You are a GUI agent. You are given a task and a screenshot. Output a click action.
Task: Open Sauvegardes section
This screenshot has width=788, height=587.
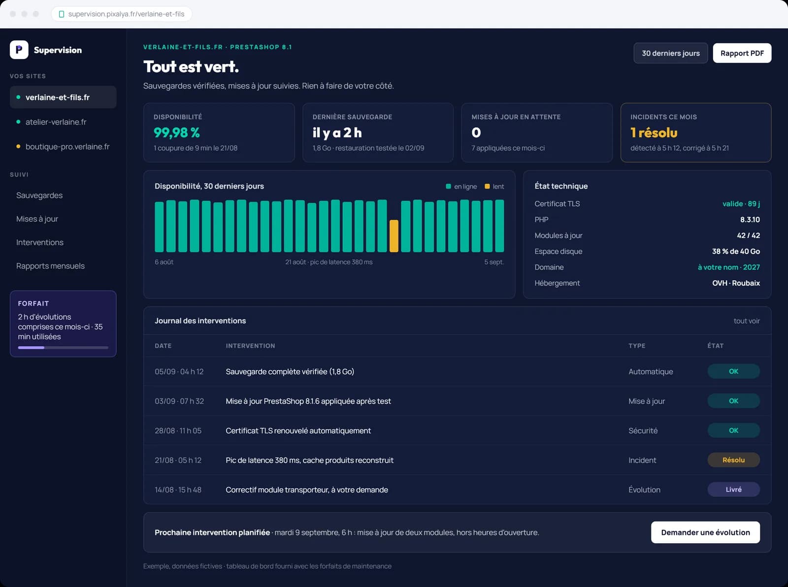coord(39,196)
